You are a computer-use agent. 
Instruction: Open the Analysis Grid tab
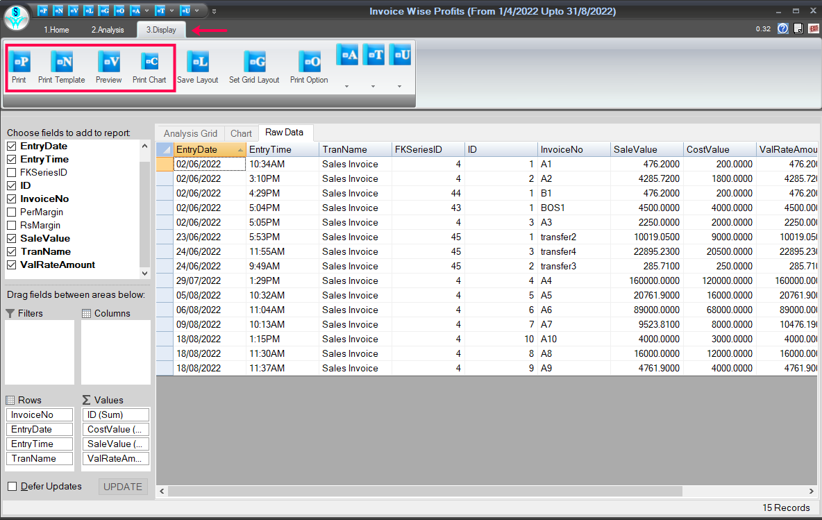[190, 134]
